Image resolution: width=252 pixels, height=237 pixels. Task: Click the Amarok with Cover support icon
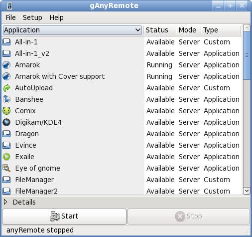tap(6, 76)
